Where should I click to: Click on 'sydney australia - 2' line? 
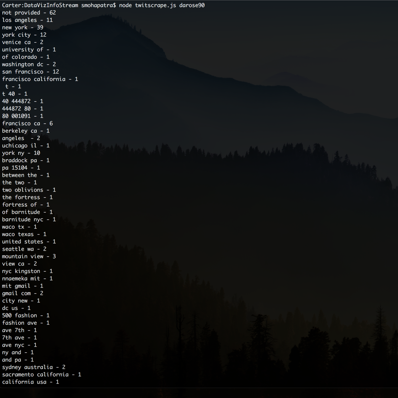pyautogui.click(x=34, y=367)
